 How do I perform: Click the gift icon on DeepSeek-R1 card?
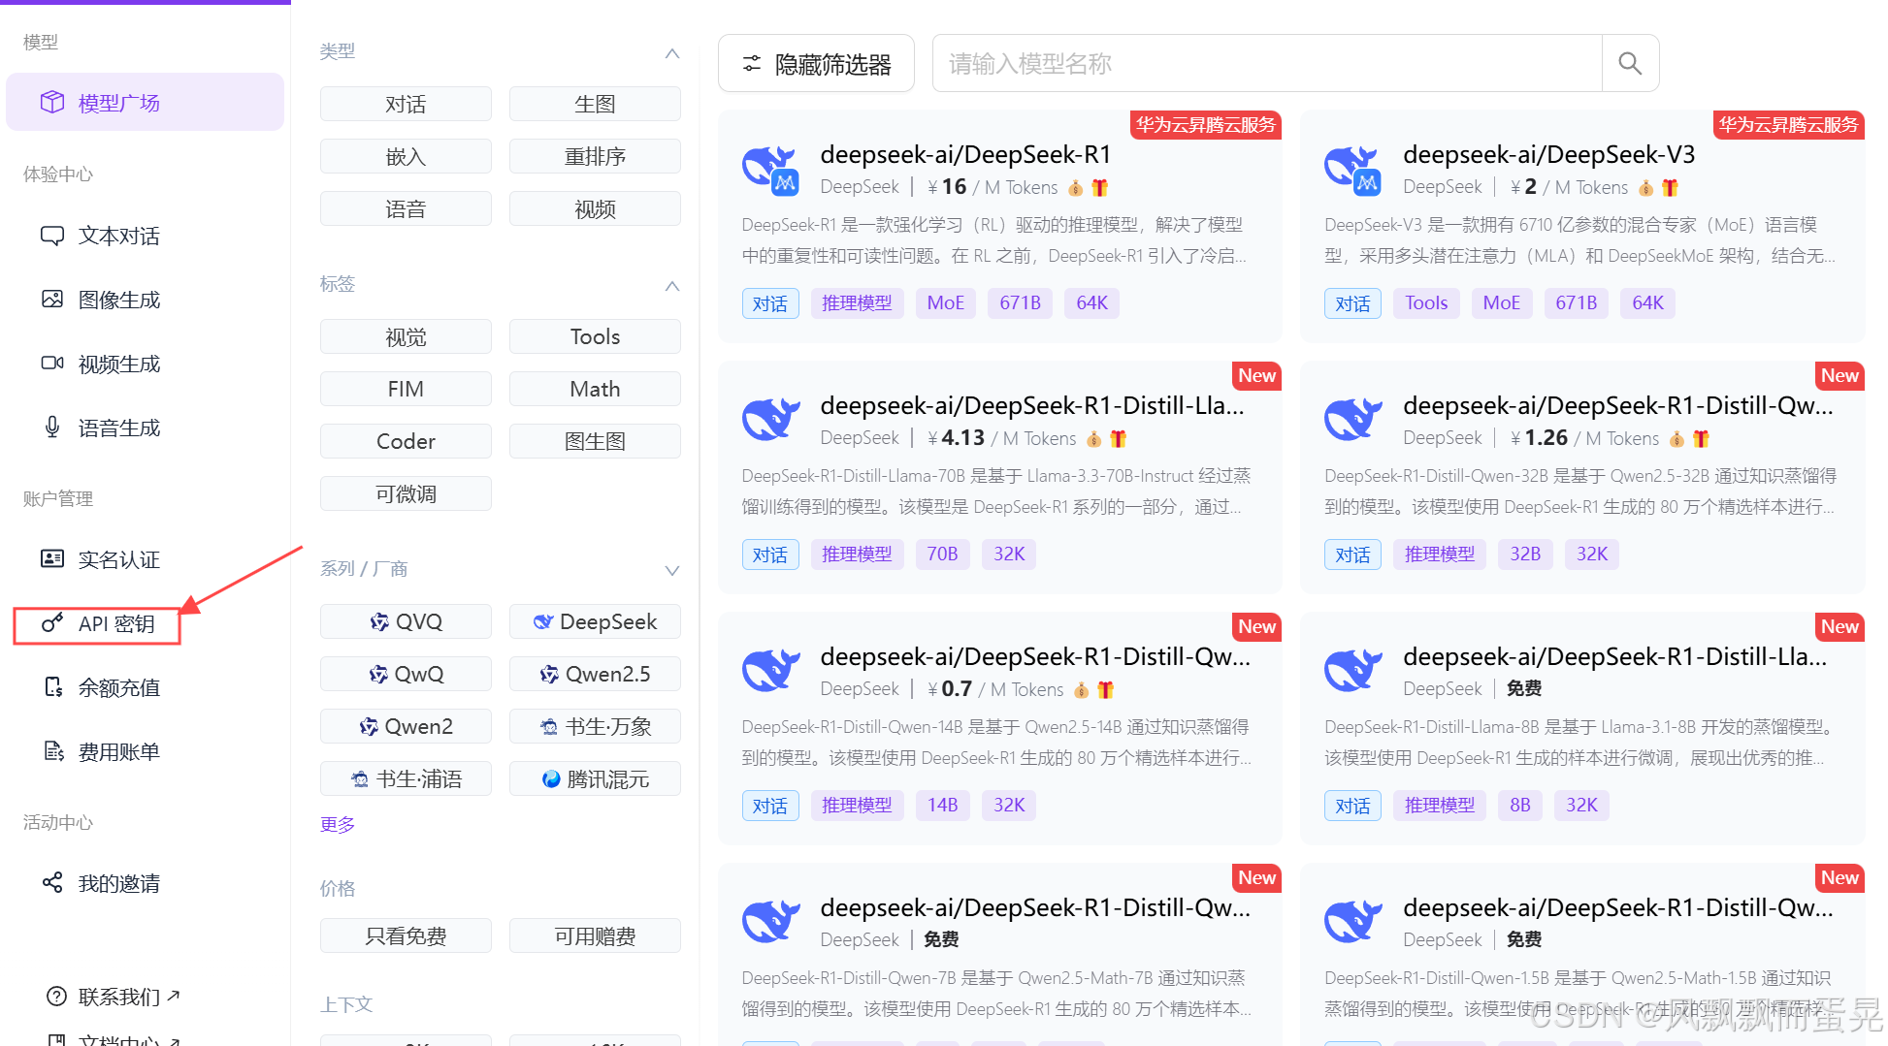1099,187
